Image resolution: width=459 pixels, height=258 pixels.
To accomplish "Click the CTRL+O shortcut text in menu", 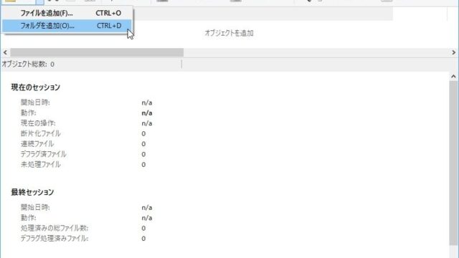I will pos(108,13).
